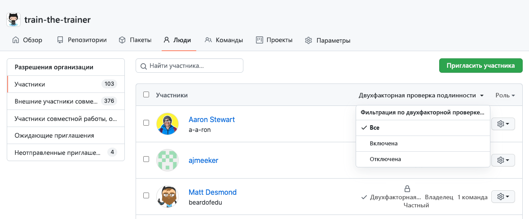Open the gear menu for ajmeeker
The width and height of the screenshot is (529, 219).
[503, 160]
